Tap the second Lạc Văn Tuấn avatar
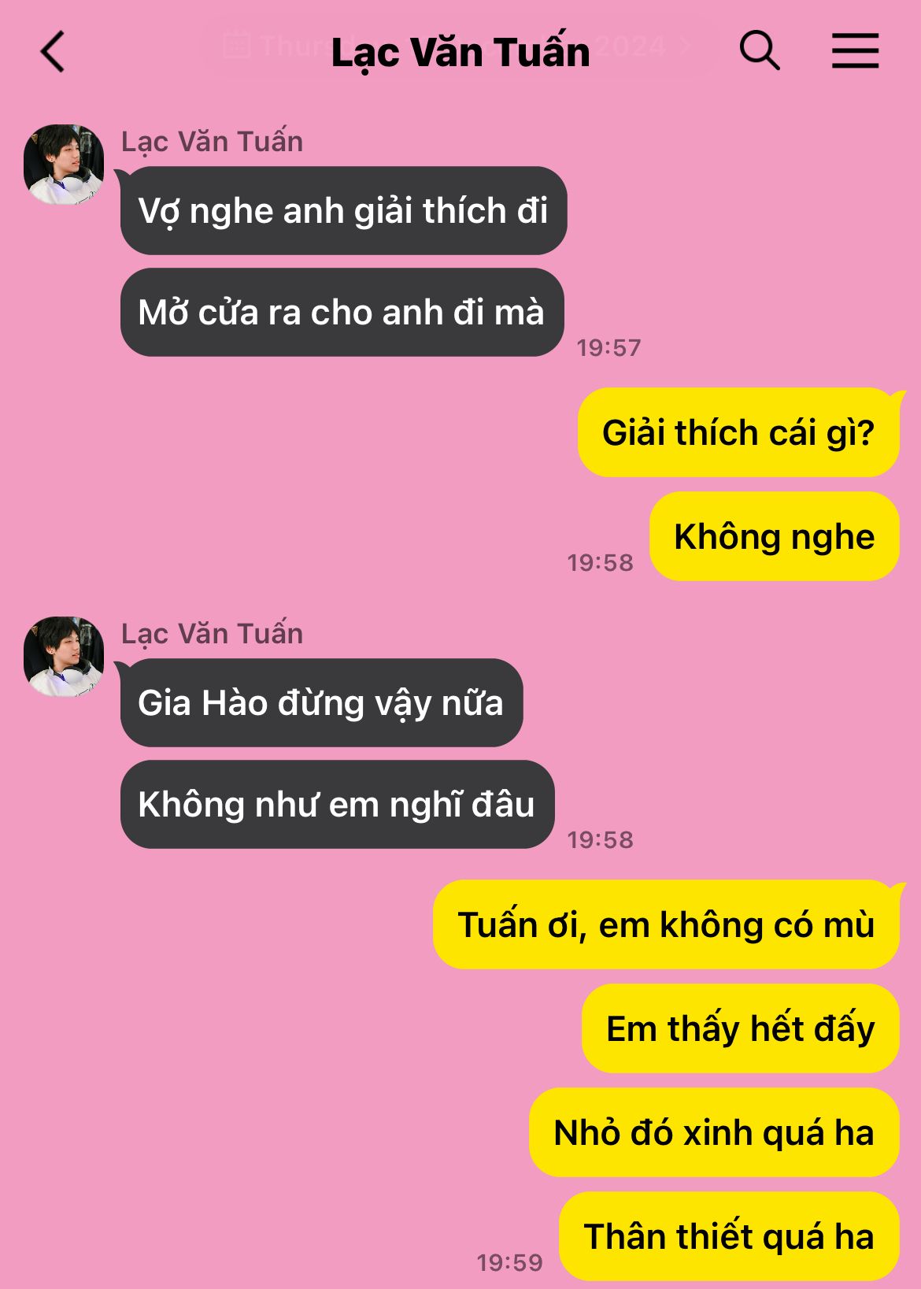This screenshot has height=1289, width=921. [64, 656]
